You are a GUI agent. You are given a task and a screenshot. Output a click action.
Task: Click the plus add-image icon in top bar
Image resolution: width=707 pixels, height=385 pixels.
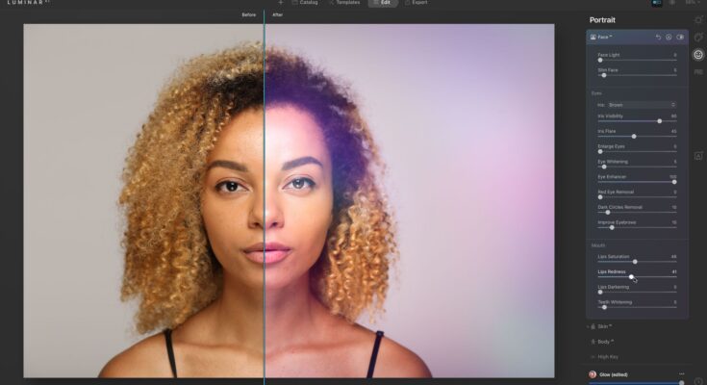point(281,3)
